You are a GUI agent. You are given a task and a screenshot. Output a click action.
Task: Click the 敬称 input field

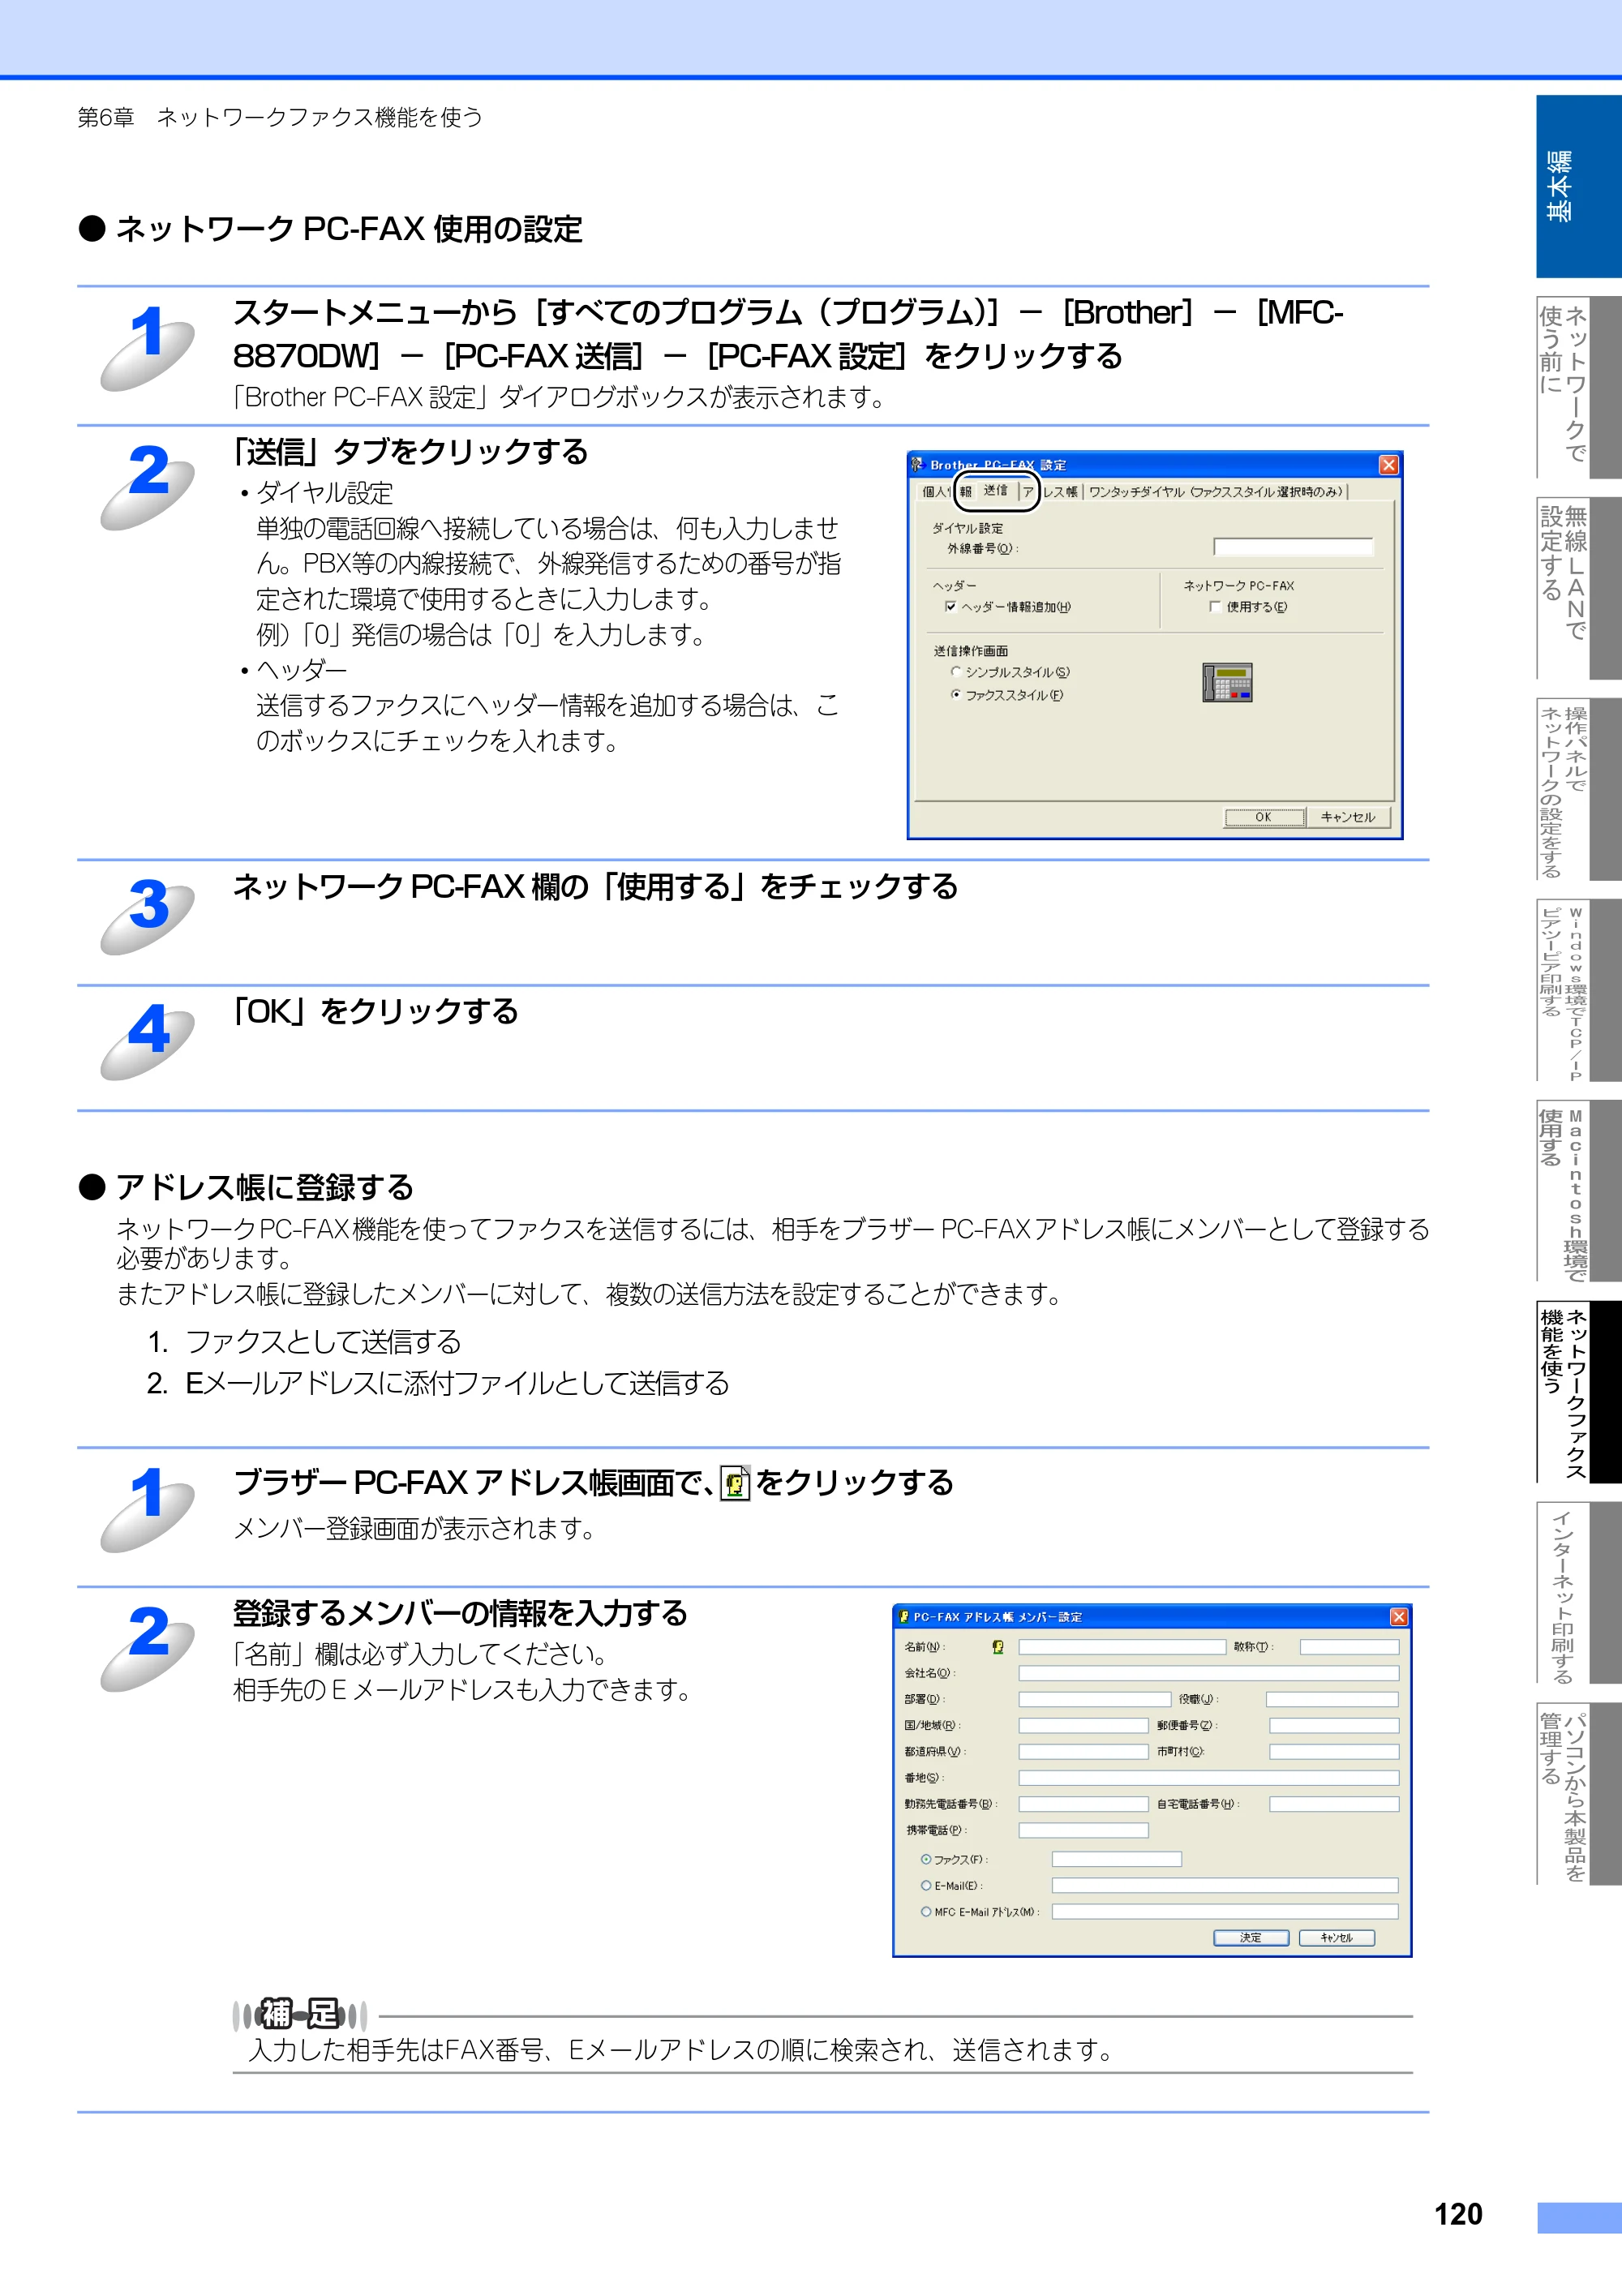[x=1349, y=1647]
